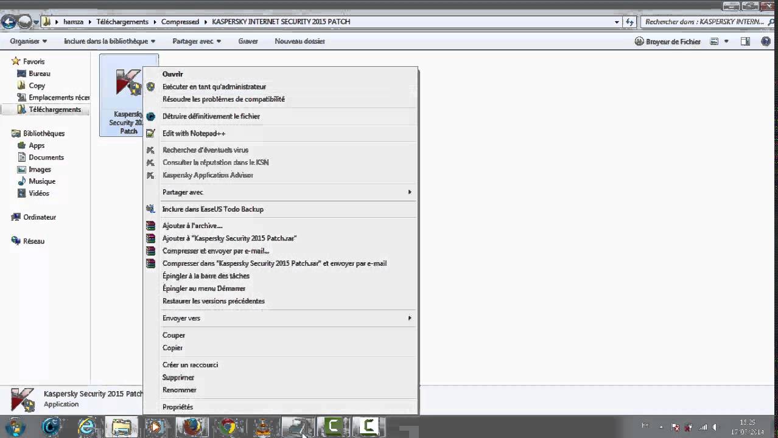
Task: Select Ajouter à l'archive... option
Action: click(x=192, y=226)
